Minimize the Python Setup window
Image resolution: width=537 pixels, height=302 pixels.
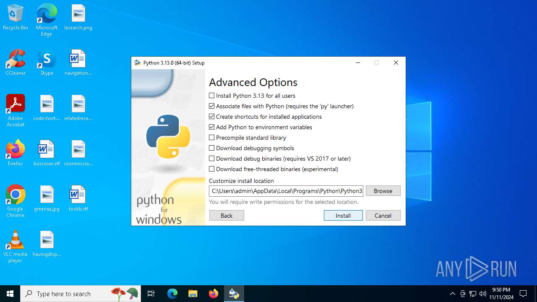pyautogui.click(x=358, y=62)
